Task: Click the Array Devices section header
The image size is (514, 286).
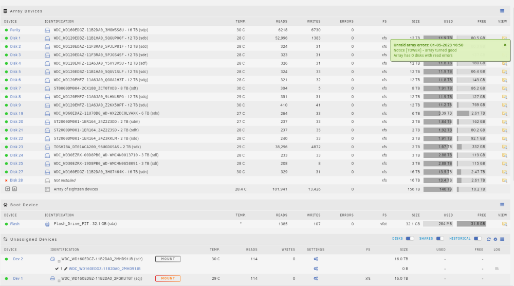Action: pyautogui.click(x=26, y=11)
